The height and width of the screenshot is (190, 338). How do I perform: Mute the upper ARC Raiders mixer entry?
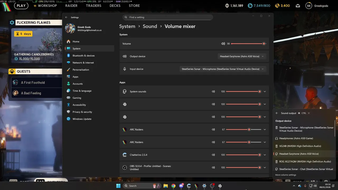point(213,130)
